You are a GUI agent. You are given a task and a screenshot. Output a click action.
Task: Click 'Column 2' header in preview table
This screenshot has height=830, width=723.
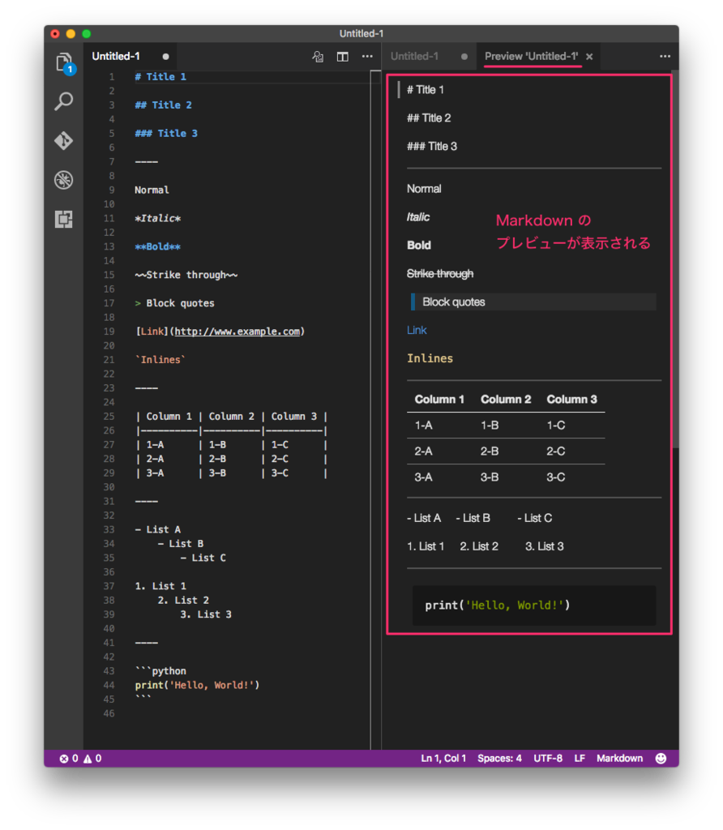point(506,399)
